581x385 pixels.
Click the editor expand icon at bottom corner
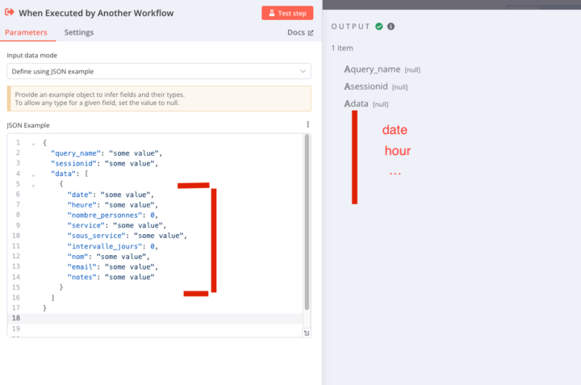click(307, 333)
